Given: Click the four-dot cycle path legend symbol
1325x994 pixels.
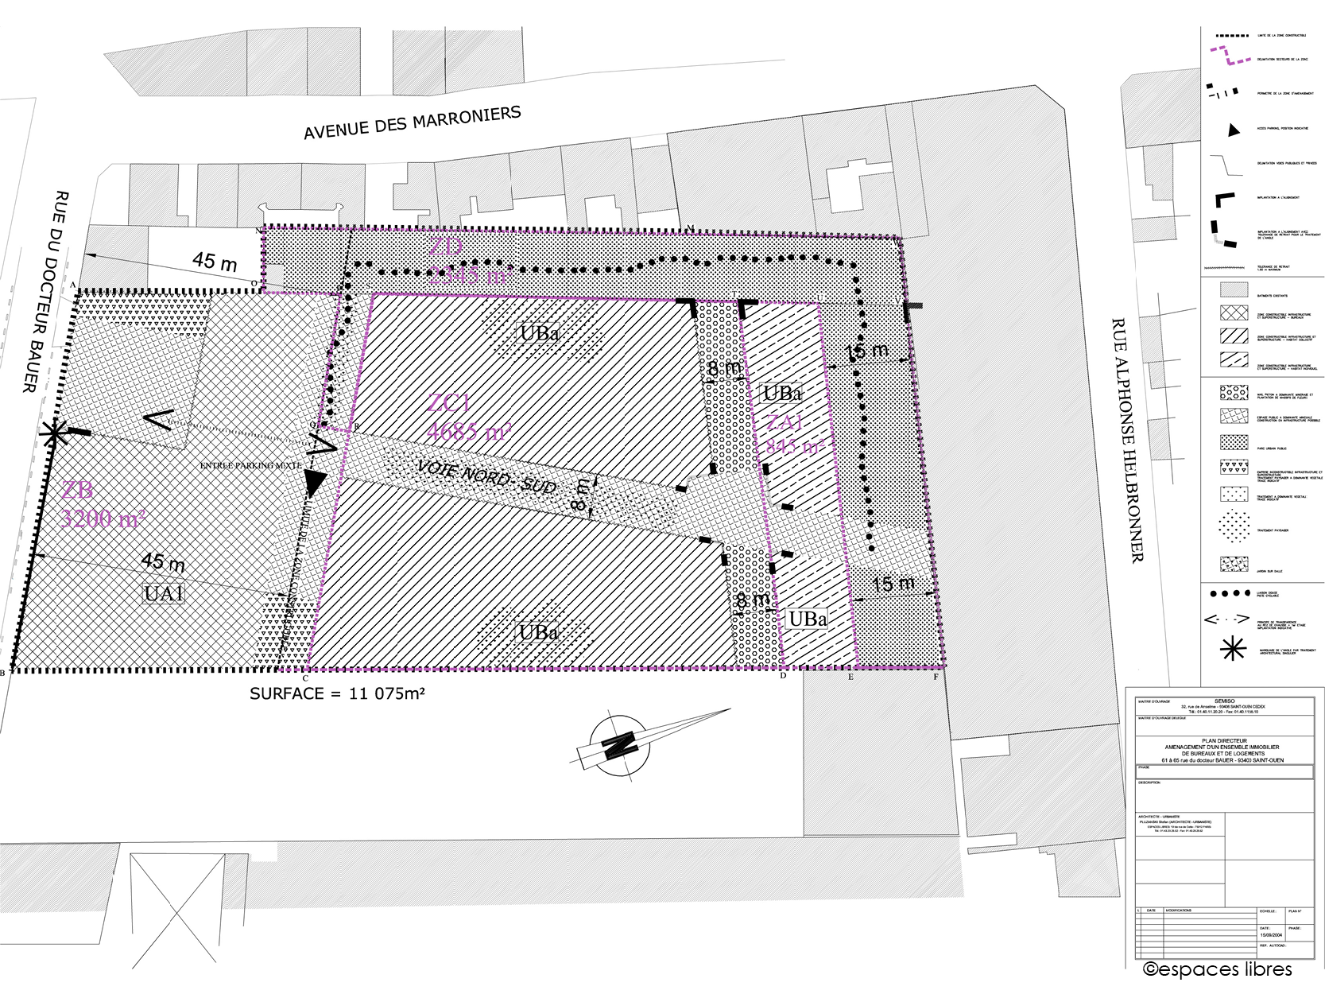Looking at the screenshot, I should [1232, 593].
